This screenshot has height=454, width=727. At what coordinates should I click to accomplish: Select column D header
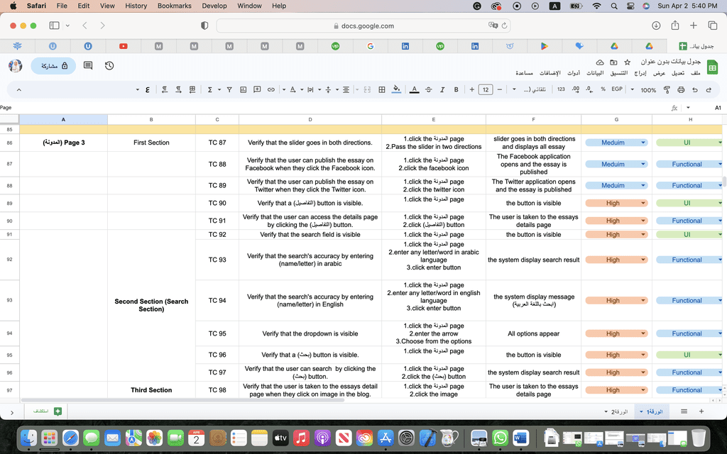click(x=310, y=119)
